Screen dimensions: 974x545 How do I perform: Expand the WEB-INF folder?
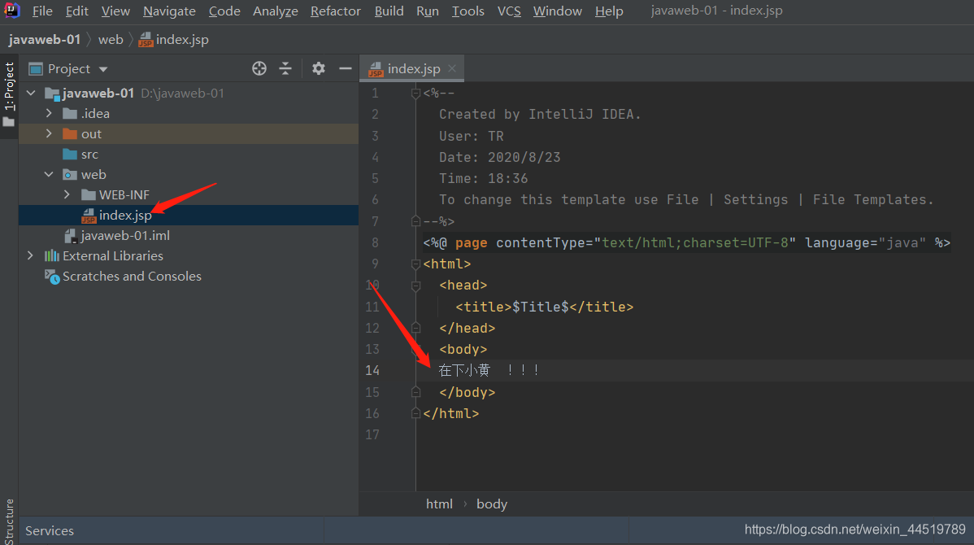click(x=67, y=194)
